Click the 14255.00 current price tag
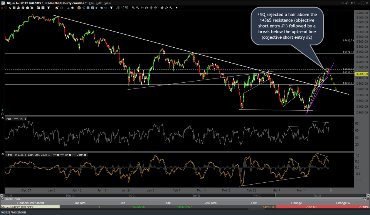The width and height of the screenshot is (370, 215). (361, 74)
